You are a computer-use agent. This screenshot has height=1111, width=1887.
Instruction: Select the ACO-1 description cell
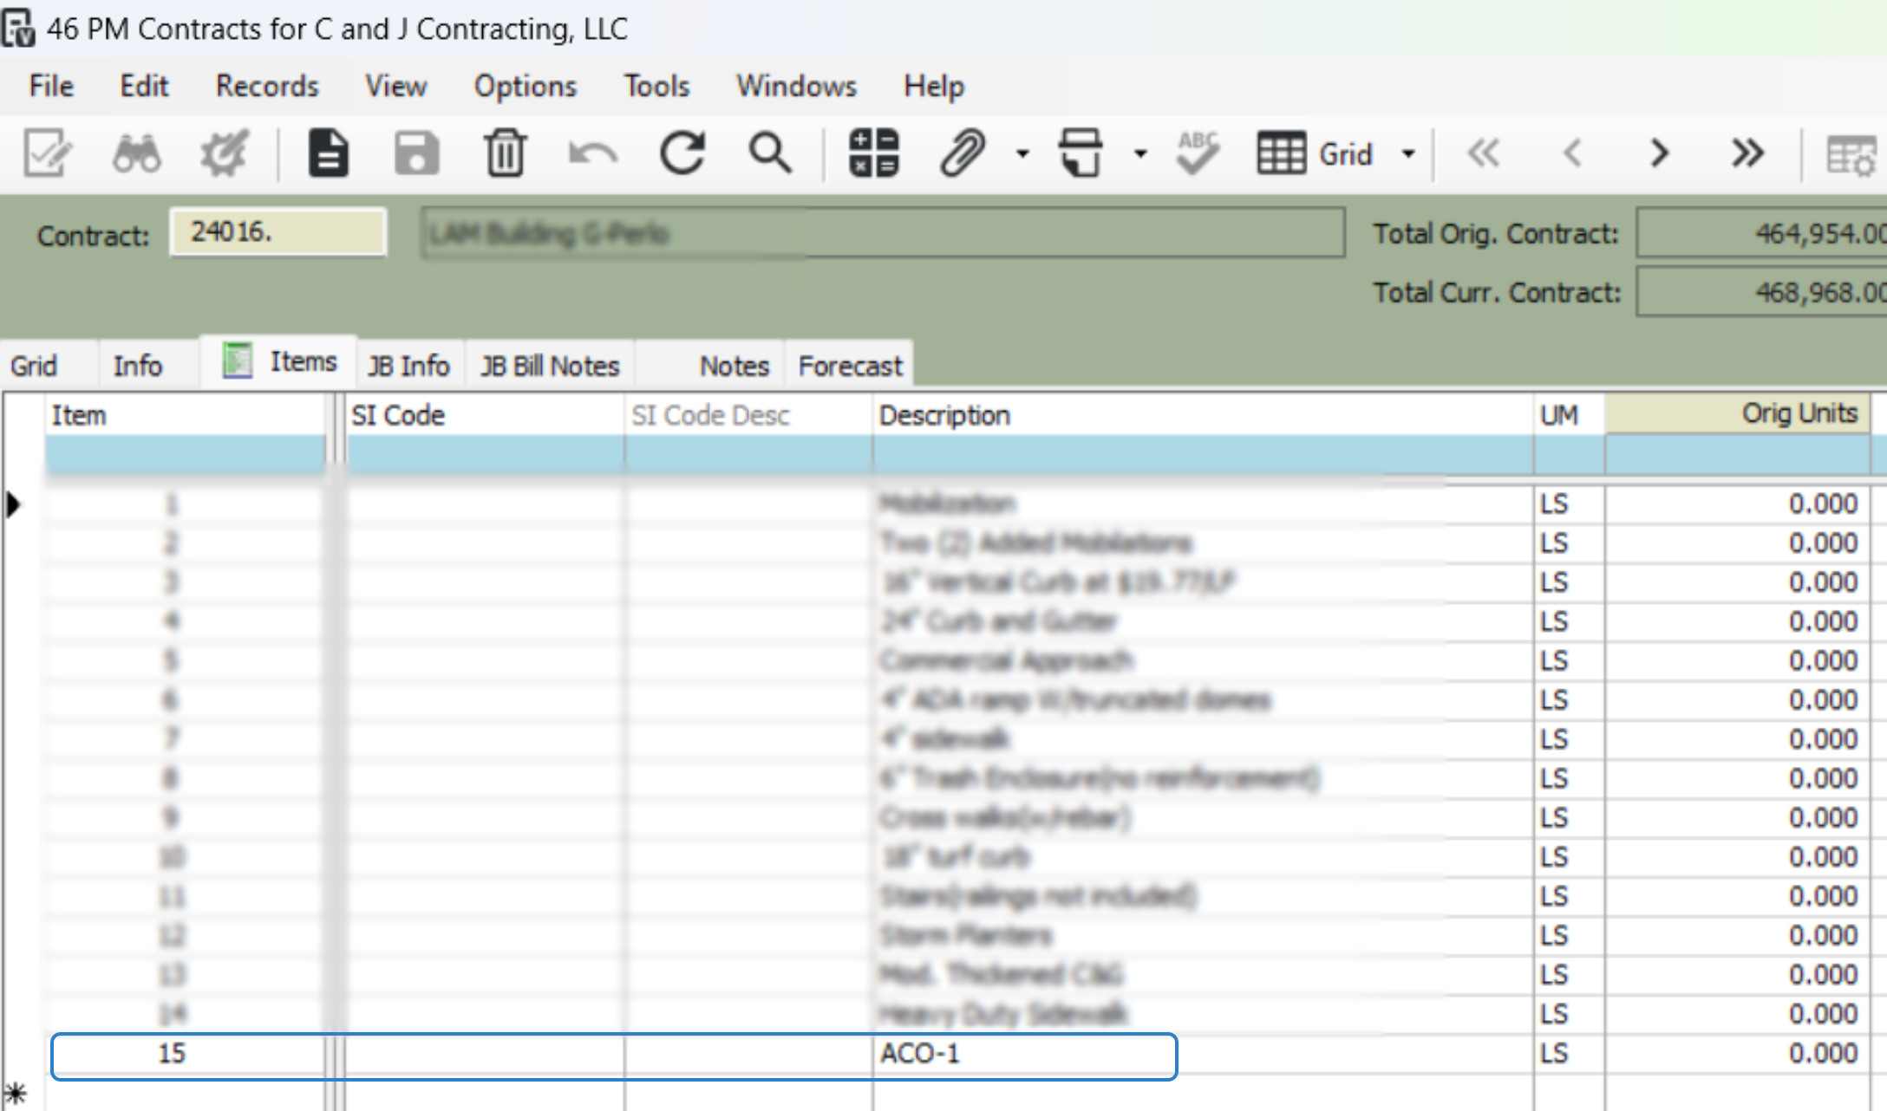coord(1023,1054)
